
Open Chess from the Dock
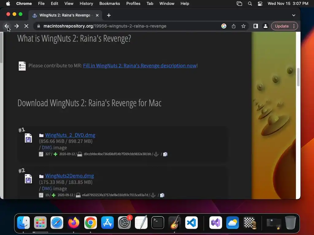coord(250,223)
